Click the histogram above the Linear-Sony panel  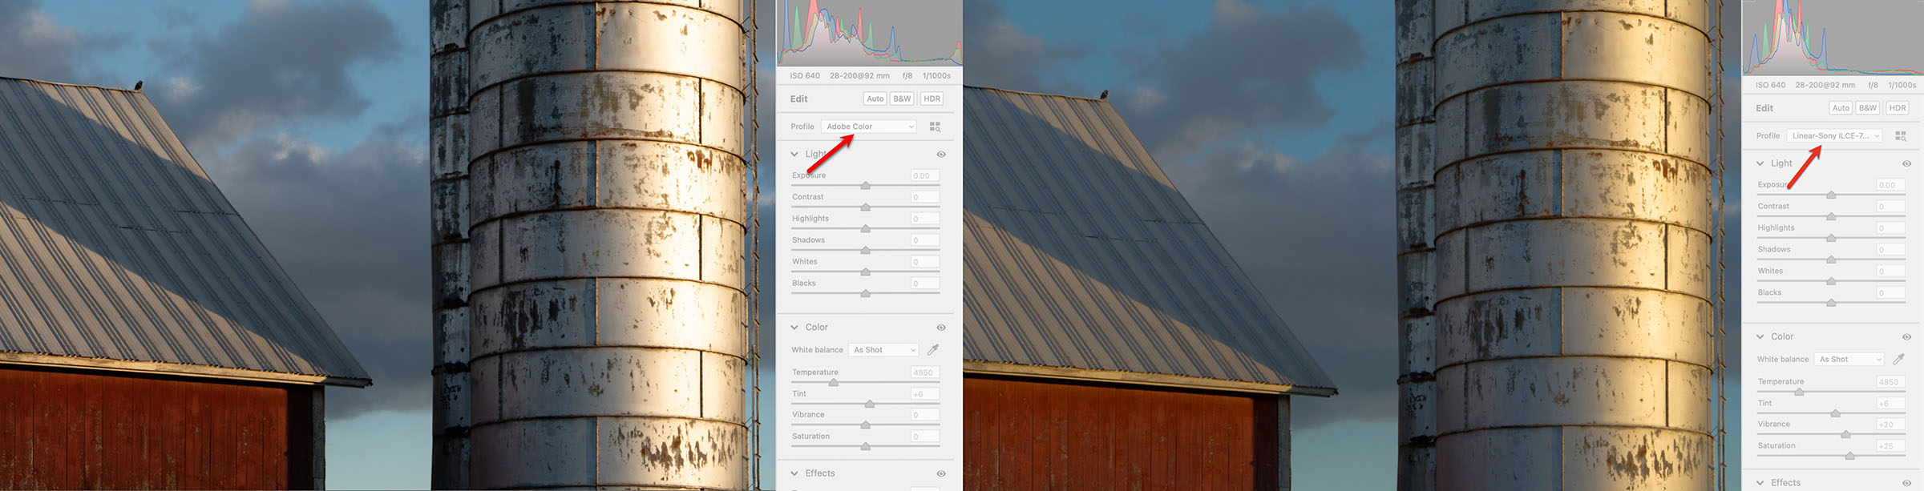pyautogui.click(x=1834, y=38)
